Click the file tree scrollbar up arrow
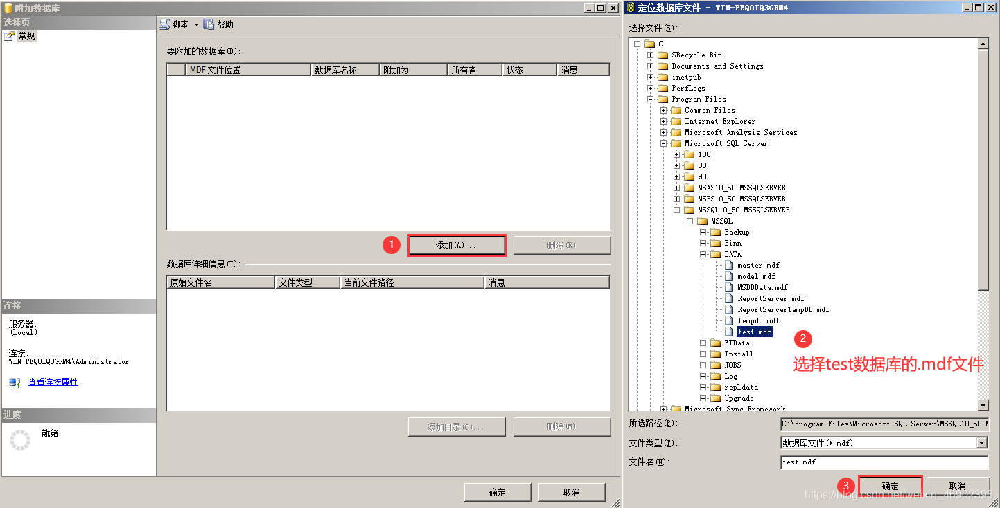Screen dimensions: 1000x508 (983, 44)
